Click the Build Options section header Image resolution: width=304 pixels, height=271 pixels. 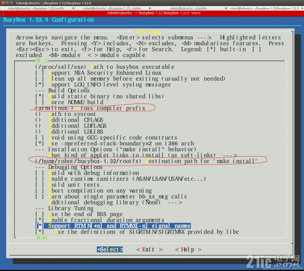(x=62, y=91)
